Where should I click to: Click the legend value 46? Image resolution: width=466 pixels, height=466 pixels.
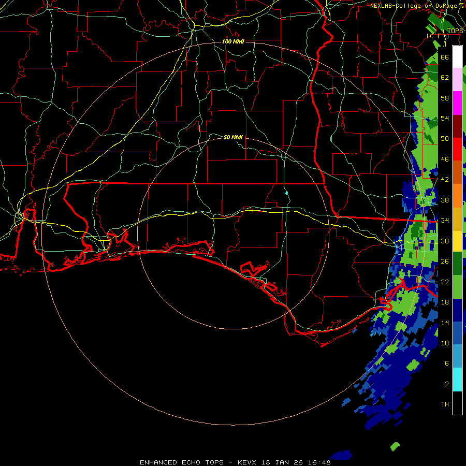[x=445, y=159]
